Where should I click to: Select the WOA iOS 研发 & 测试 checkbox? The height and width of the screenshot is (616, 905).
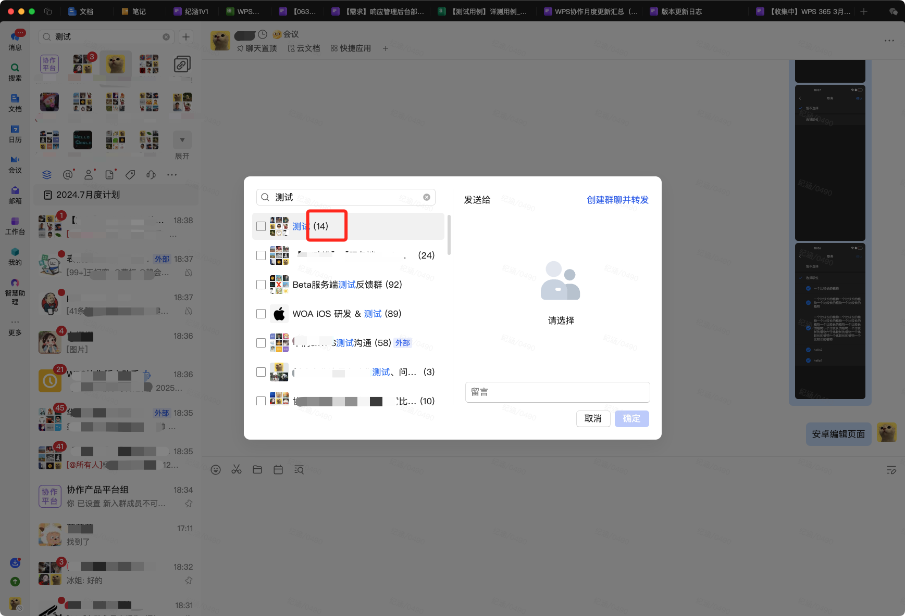click(x=261, y=314)
